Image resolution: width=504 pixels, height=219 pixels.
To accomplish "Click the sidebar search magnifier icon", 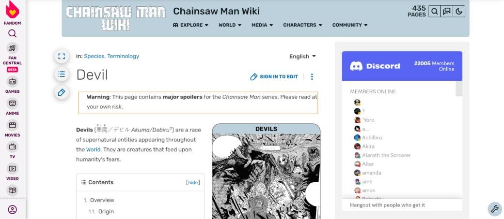I will (x=12, y=33).
